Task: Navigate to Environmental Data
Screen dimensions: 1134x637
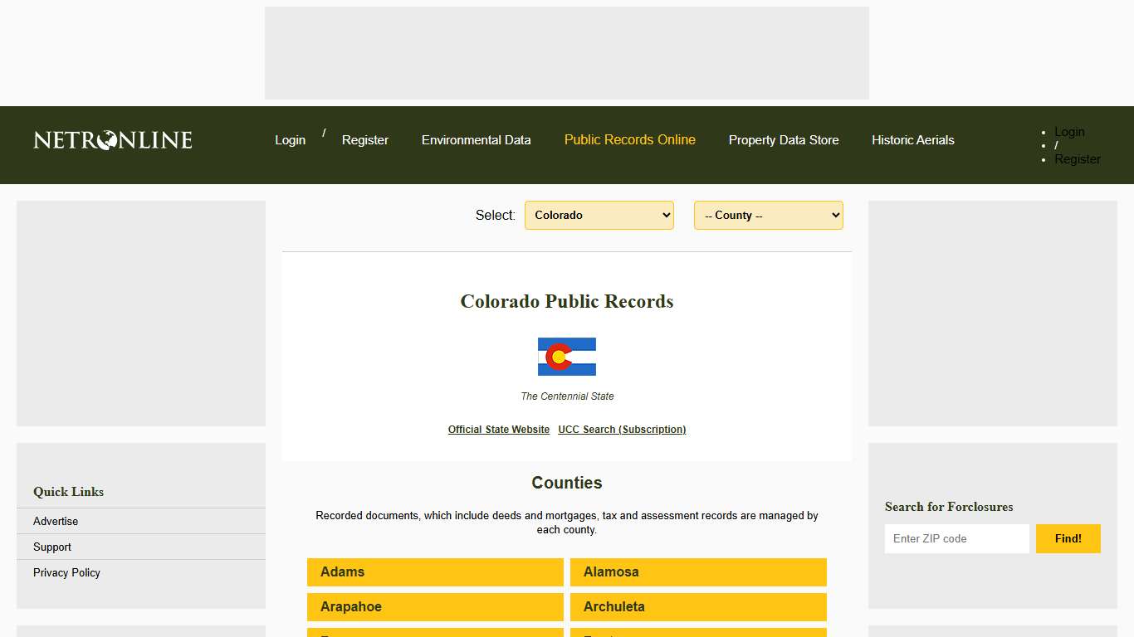Action: point(476,140)
